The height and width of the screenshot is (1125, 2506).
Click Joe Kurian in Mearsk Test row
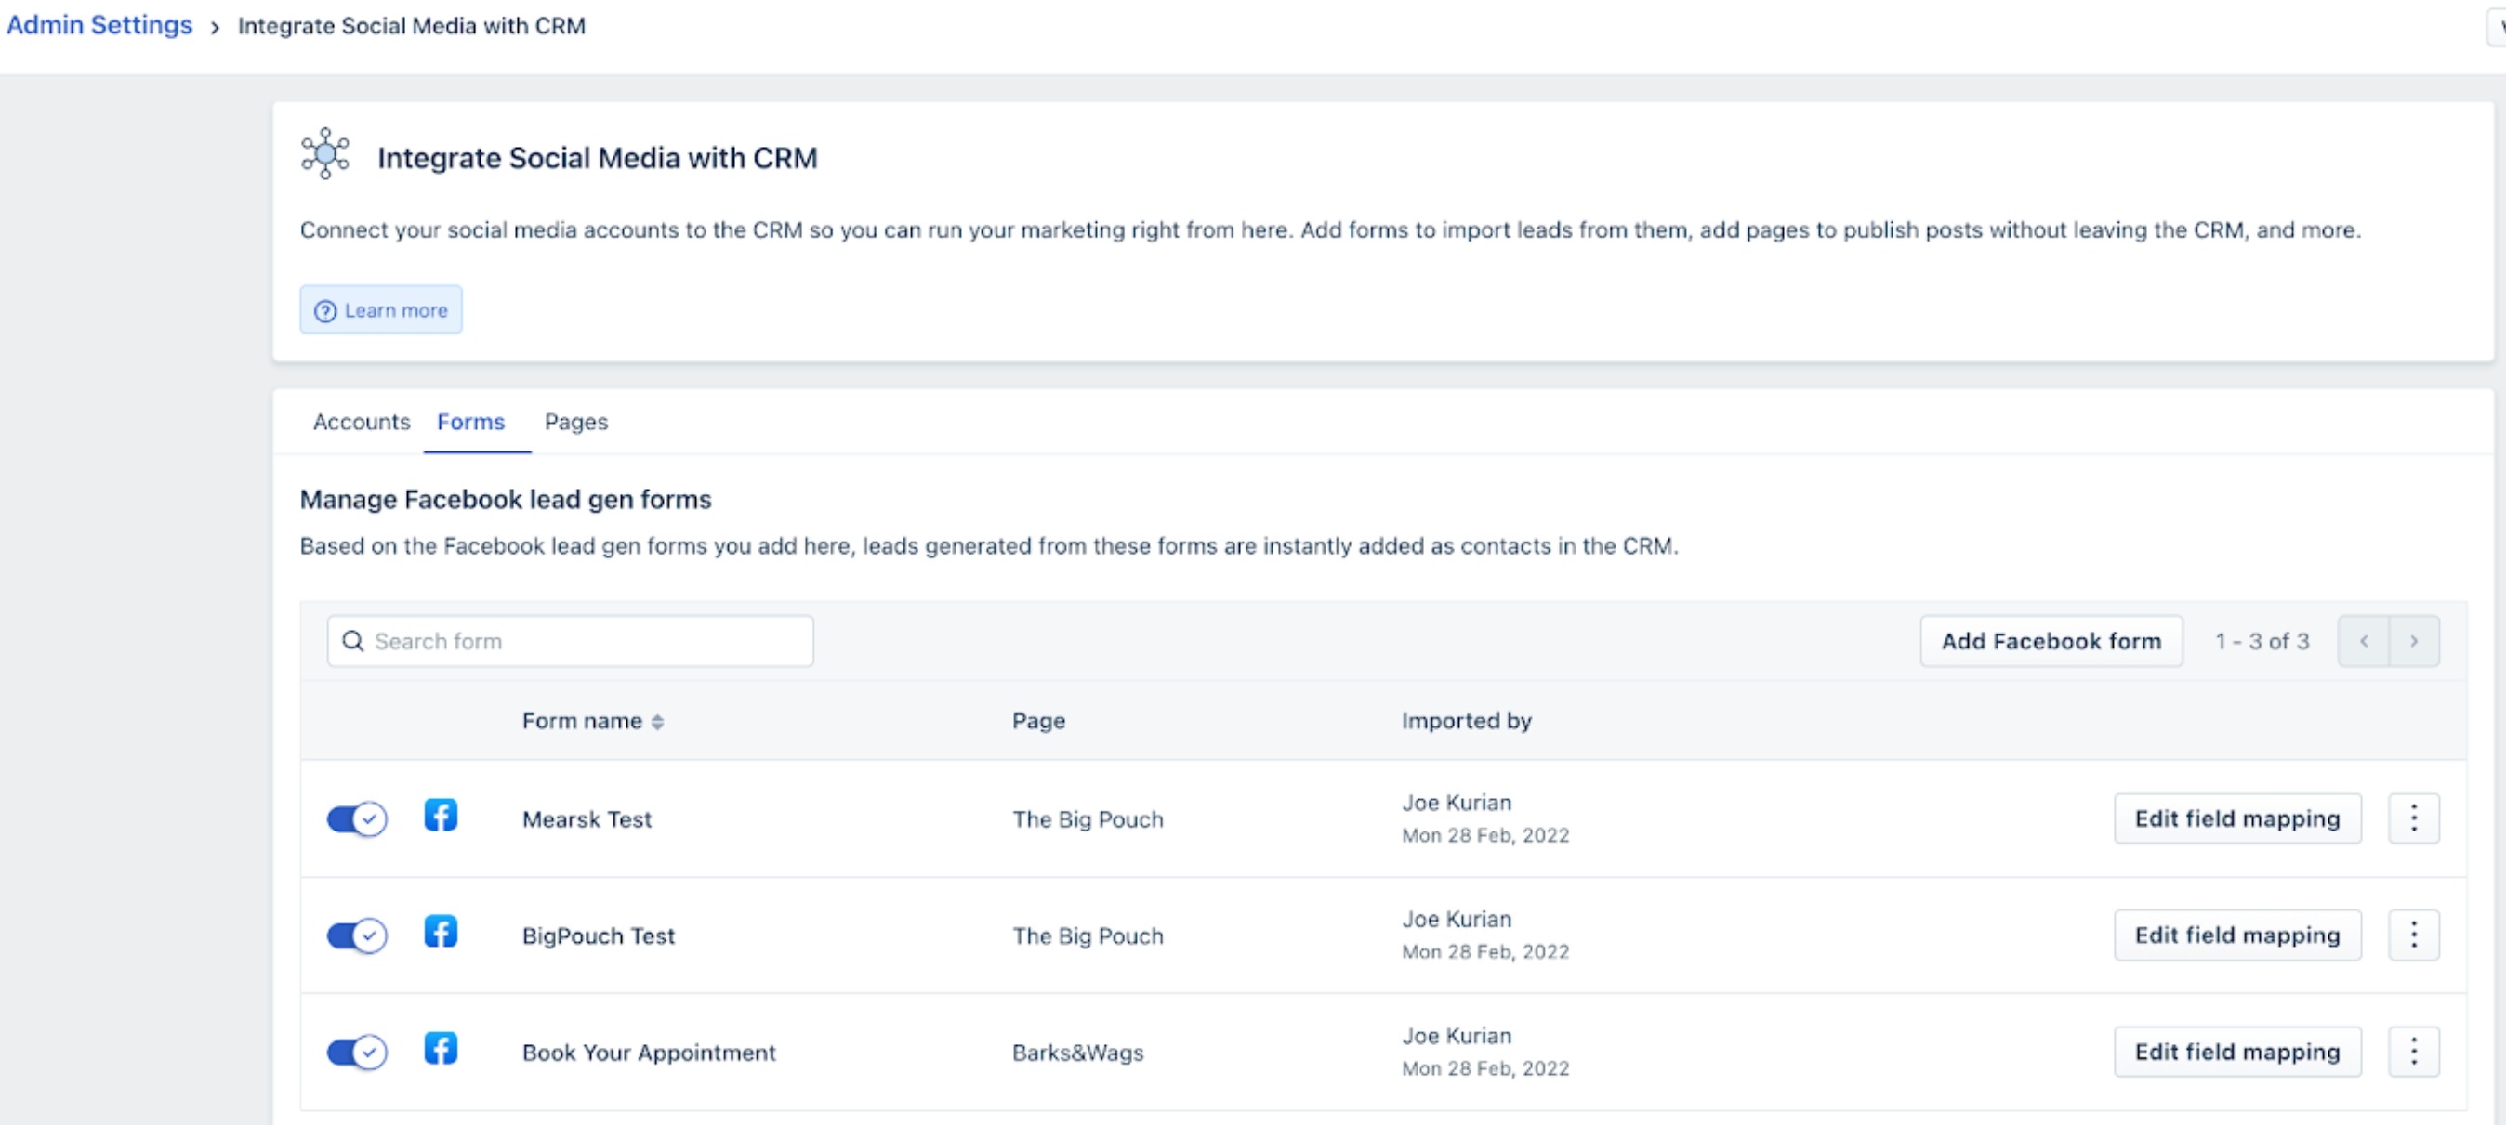point(1457,804)
